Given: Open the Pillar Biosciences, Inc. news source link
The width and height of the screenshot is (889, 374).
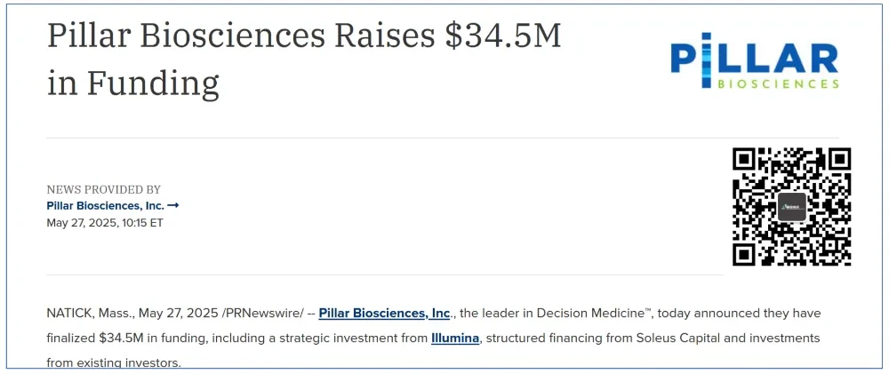Looking at the screenshot, I should click(x=106, y=206).
